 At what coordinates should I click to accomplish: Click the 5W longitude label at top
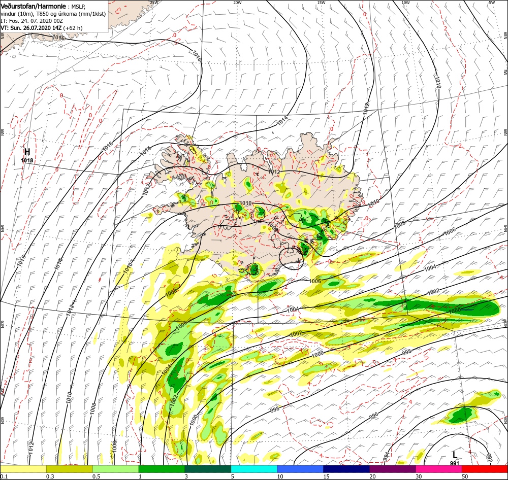[492, 3]
